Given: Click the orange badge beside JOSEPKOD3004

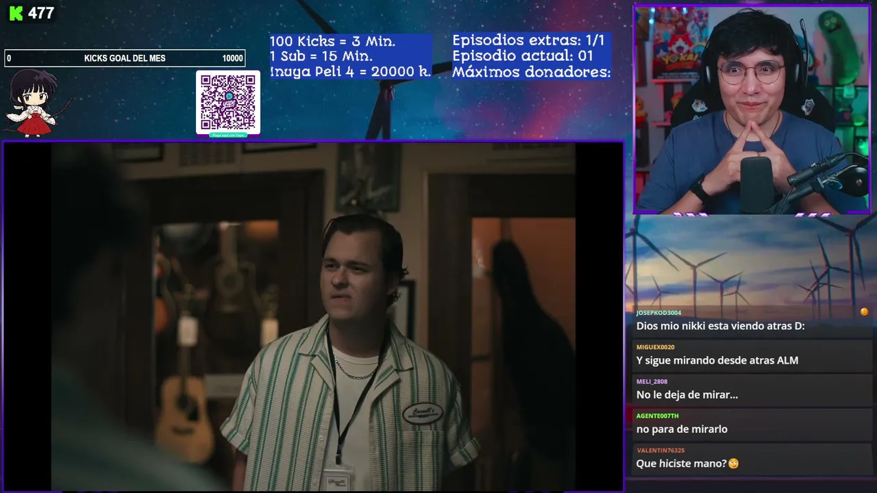Looking at the screenshot, I should [x=864, y=312].
